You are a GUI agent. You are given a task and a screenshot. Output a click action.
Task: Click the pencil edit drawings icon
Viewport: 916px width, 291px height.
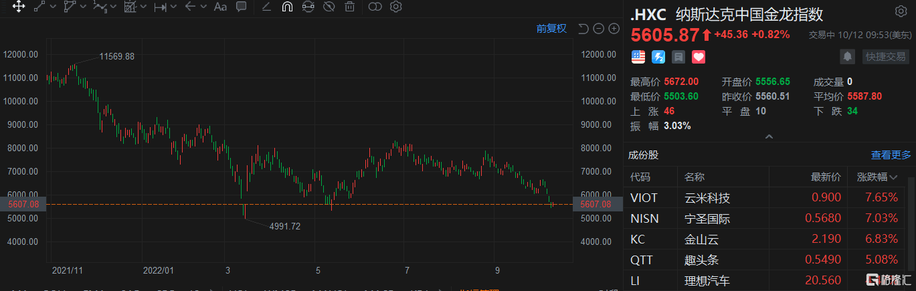(x=266, y=7)
